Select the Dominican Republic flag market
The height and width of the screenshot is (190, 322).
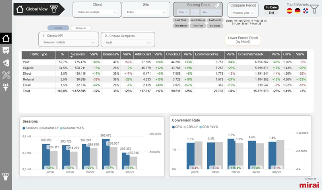[305, 11]
